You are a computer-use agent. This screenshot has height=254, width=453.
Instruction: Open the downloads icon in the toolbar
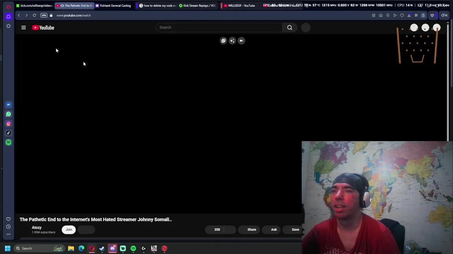tap(409, 15)
